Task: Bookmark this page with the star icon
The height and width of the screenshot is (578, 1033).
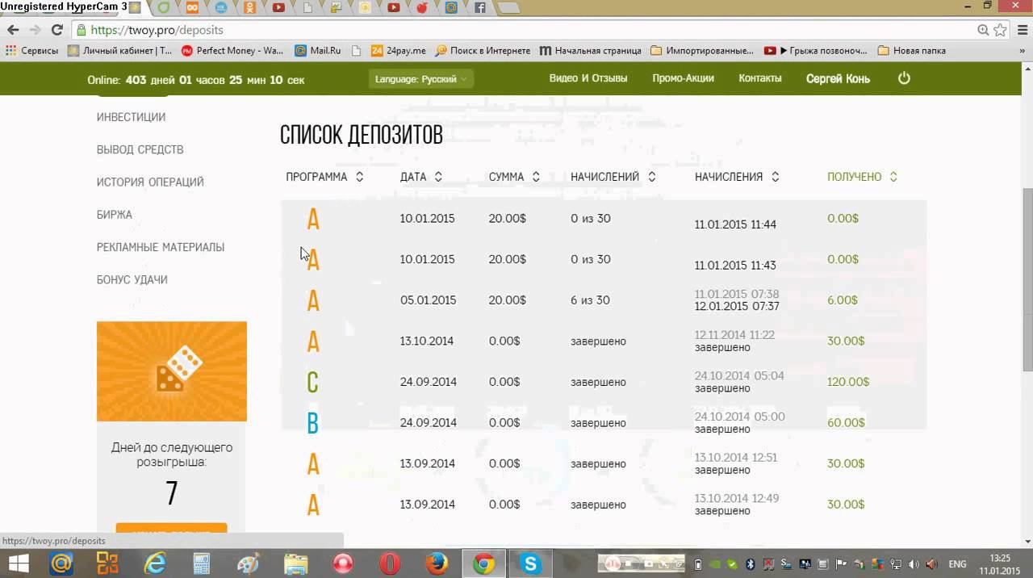Action: coord(1000,30)
